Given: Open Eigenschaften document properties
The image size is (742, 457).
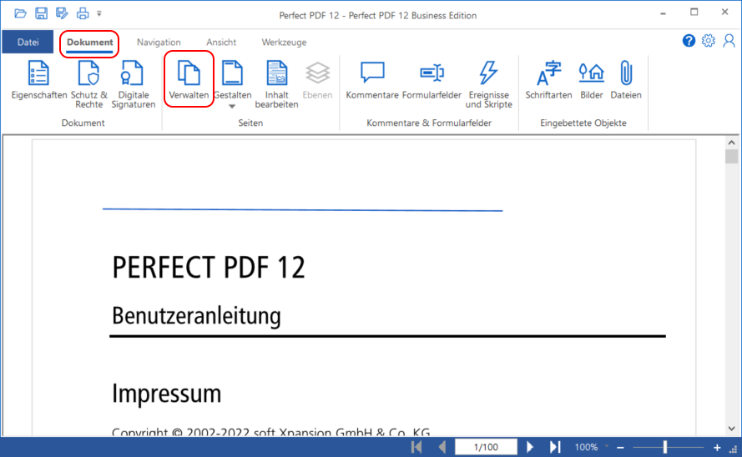Looking at the screenshot, I should tap(38, 80).
